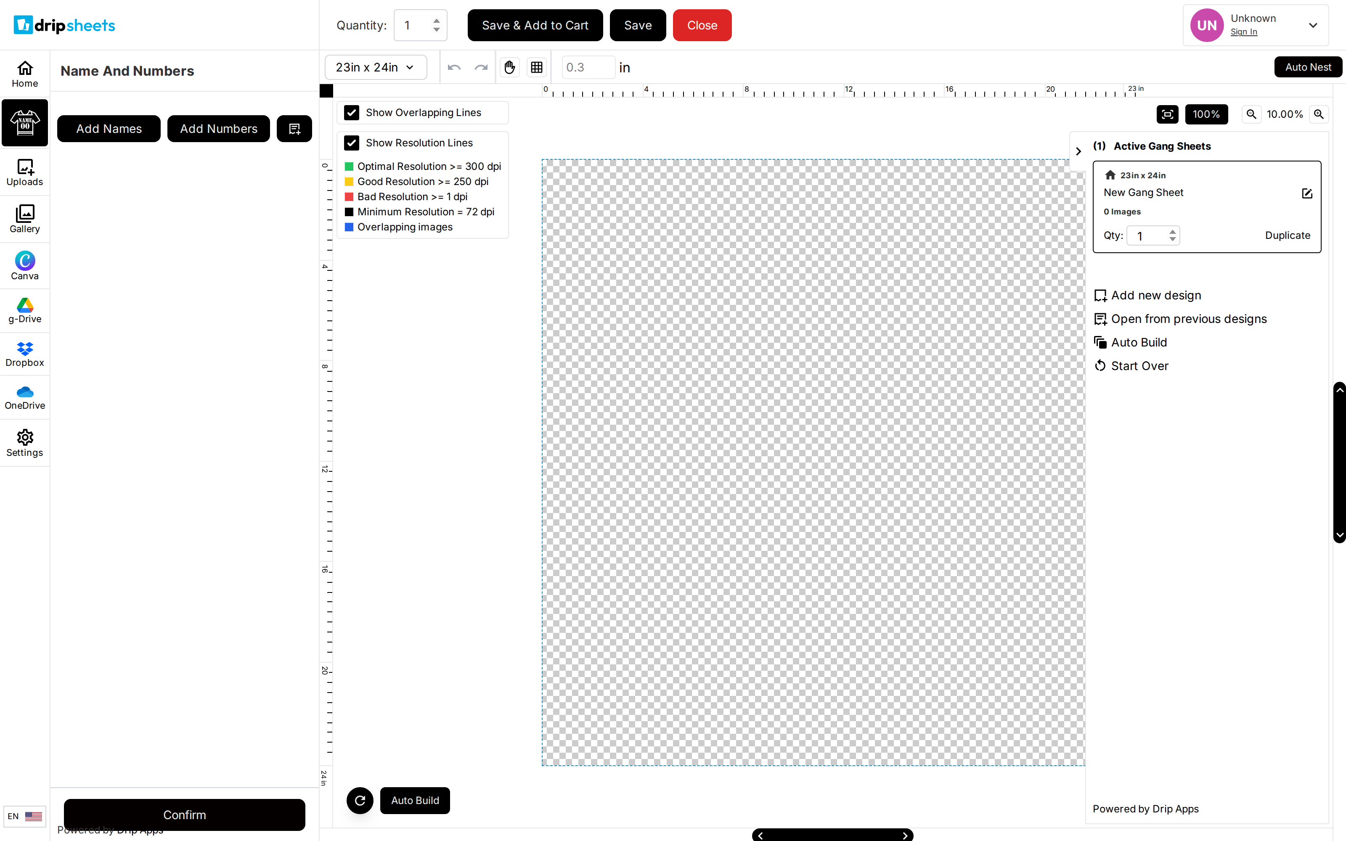Collapse the Active Gang Sheets panel
Screen dimensions: 1346x841
pos(1078,151)
